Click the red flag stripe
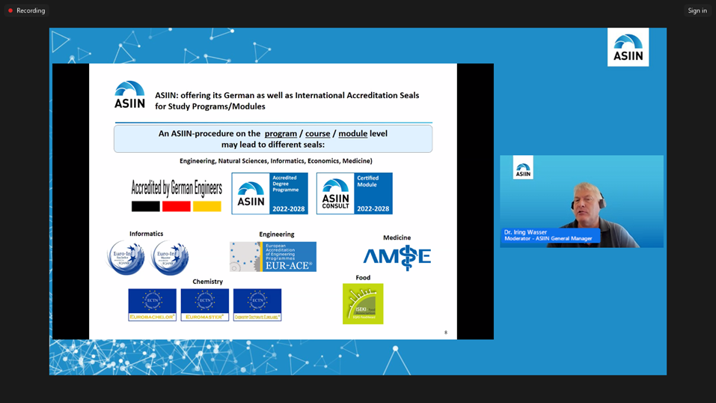 [177, 206]
